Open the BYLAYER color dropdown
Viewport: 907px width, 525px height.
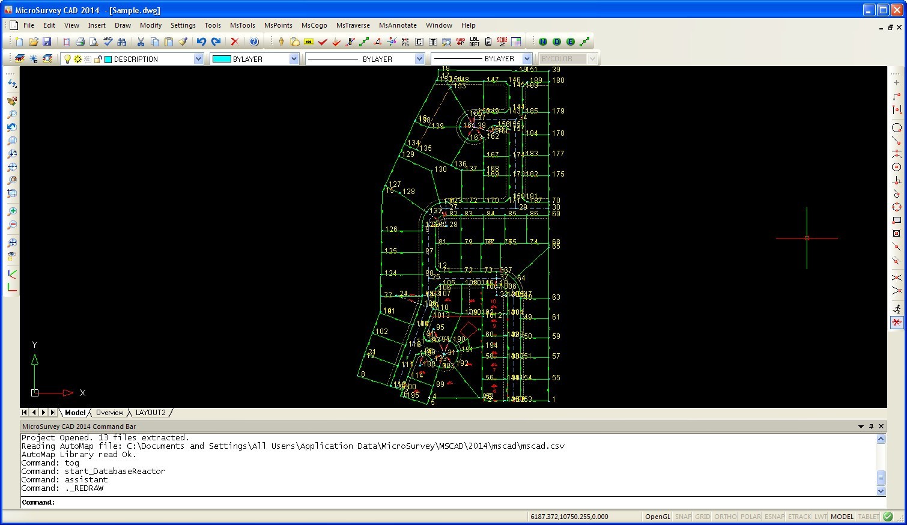tap(294, 59)
